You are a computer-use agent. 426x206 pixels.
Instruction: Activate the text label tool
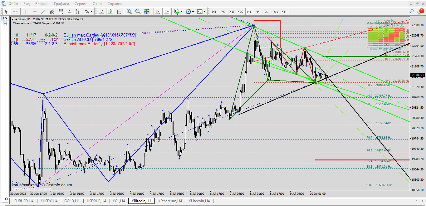pyautogui.click(x=69, y=12)
